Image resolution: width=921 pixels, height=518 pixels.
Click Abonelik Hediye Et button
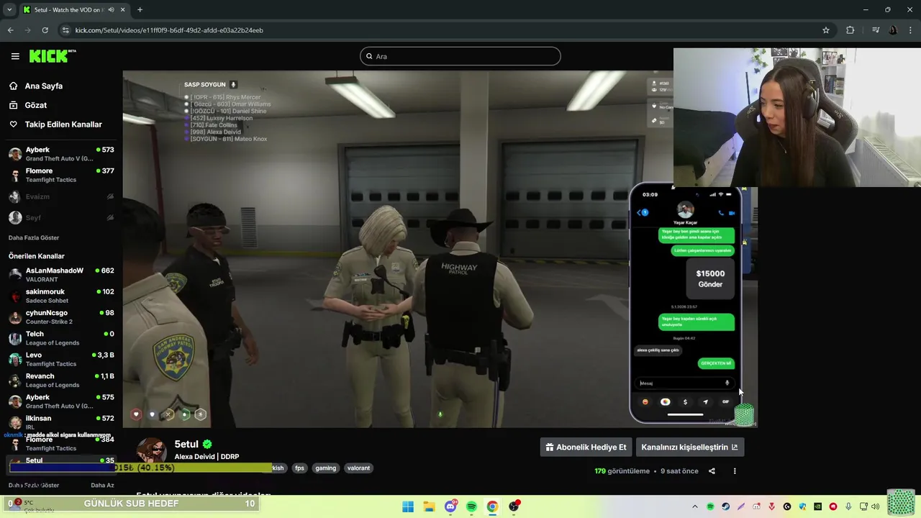586,447
